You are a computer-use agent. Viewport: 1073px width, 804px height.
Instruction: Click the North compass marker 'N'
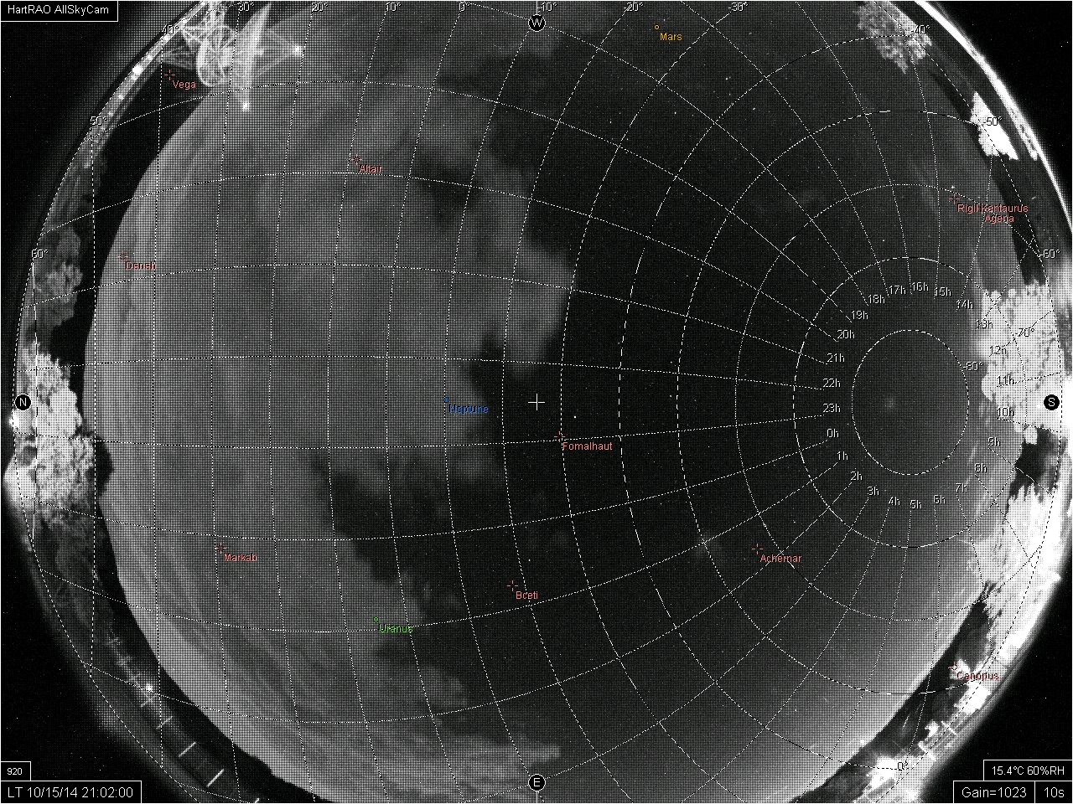[23, 403]
